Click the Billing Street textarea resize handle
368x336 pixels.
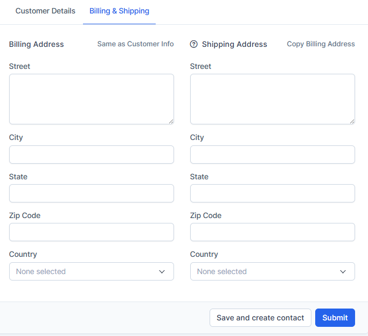(171, 121)
